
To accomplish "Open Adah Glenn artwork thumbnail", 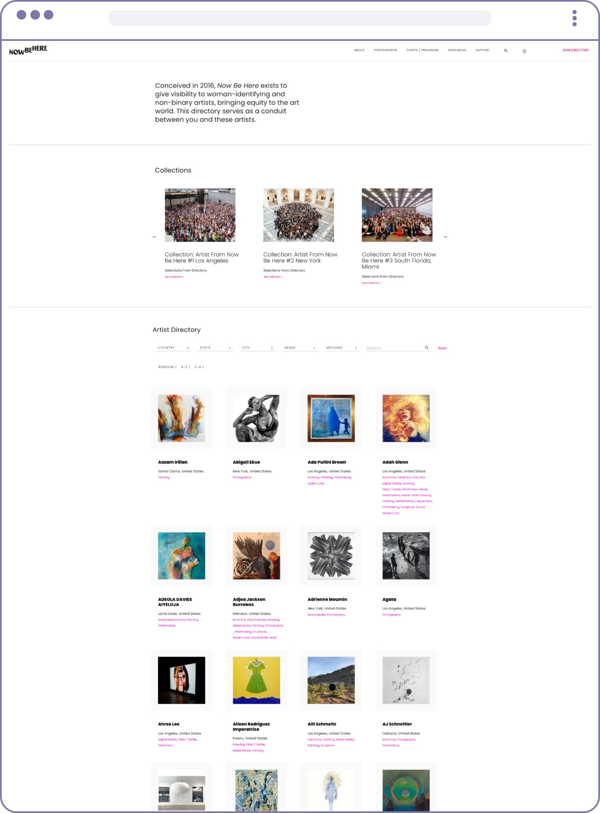I will click(x=406, y=418).
